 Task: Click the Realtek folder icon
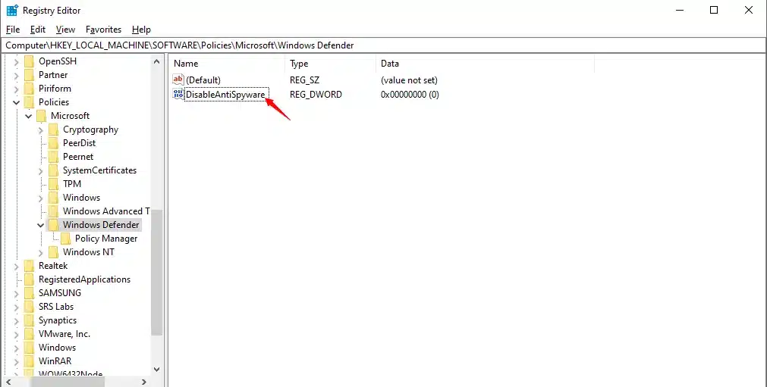(30, 266)
